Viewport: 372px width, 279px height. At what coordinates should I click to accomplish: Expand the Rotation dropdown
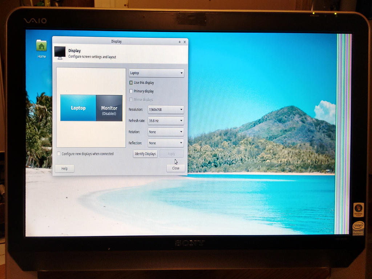(x=166, y=132)
